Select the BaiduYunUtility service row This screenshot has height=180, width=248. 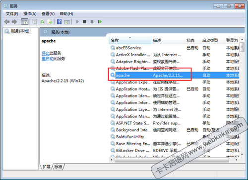175,137
